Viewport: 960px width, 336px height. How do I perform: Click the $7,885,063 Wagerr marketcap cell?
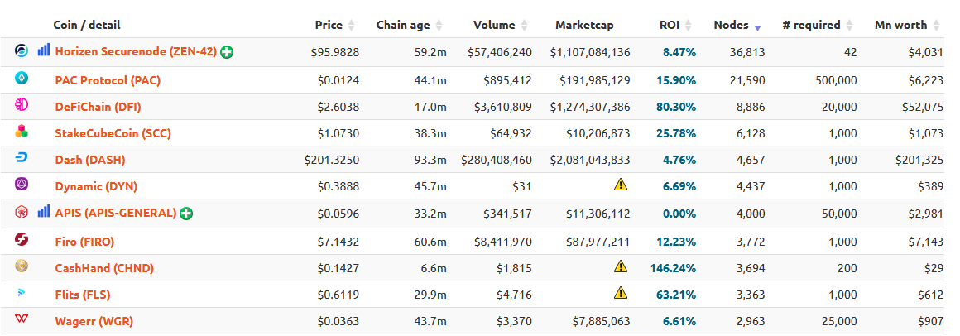pyautogui.click(x=600, y=321)
